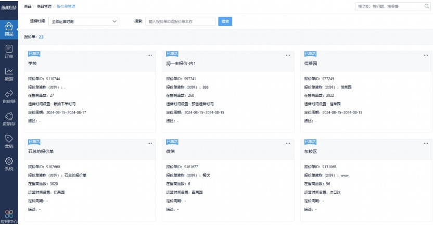Open the 进销存 sidebar section
Image resolution: width=433 pixels, height=225 pixels.
point(9,119)
